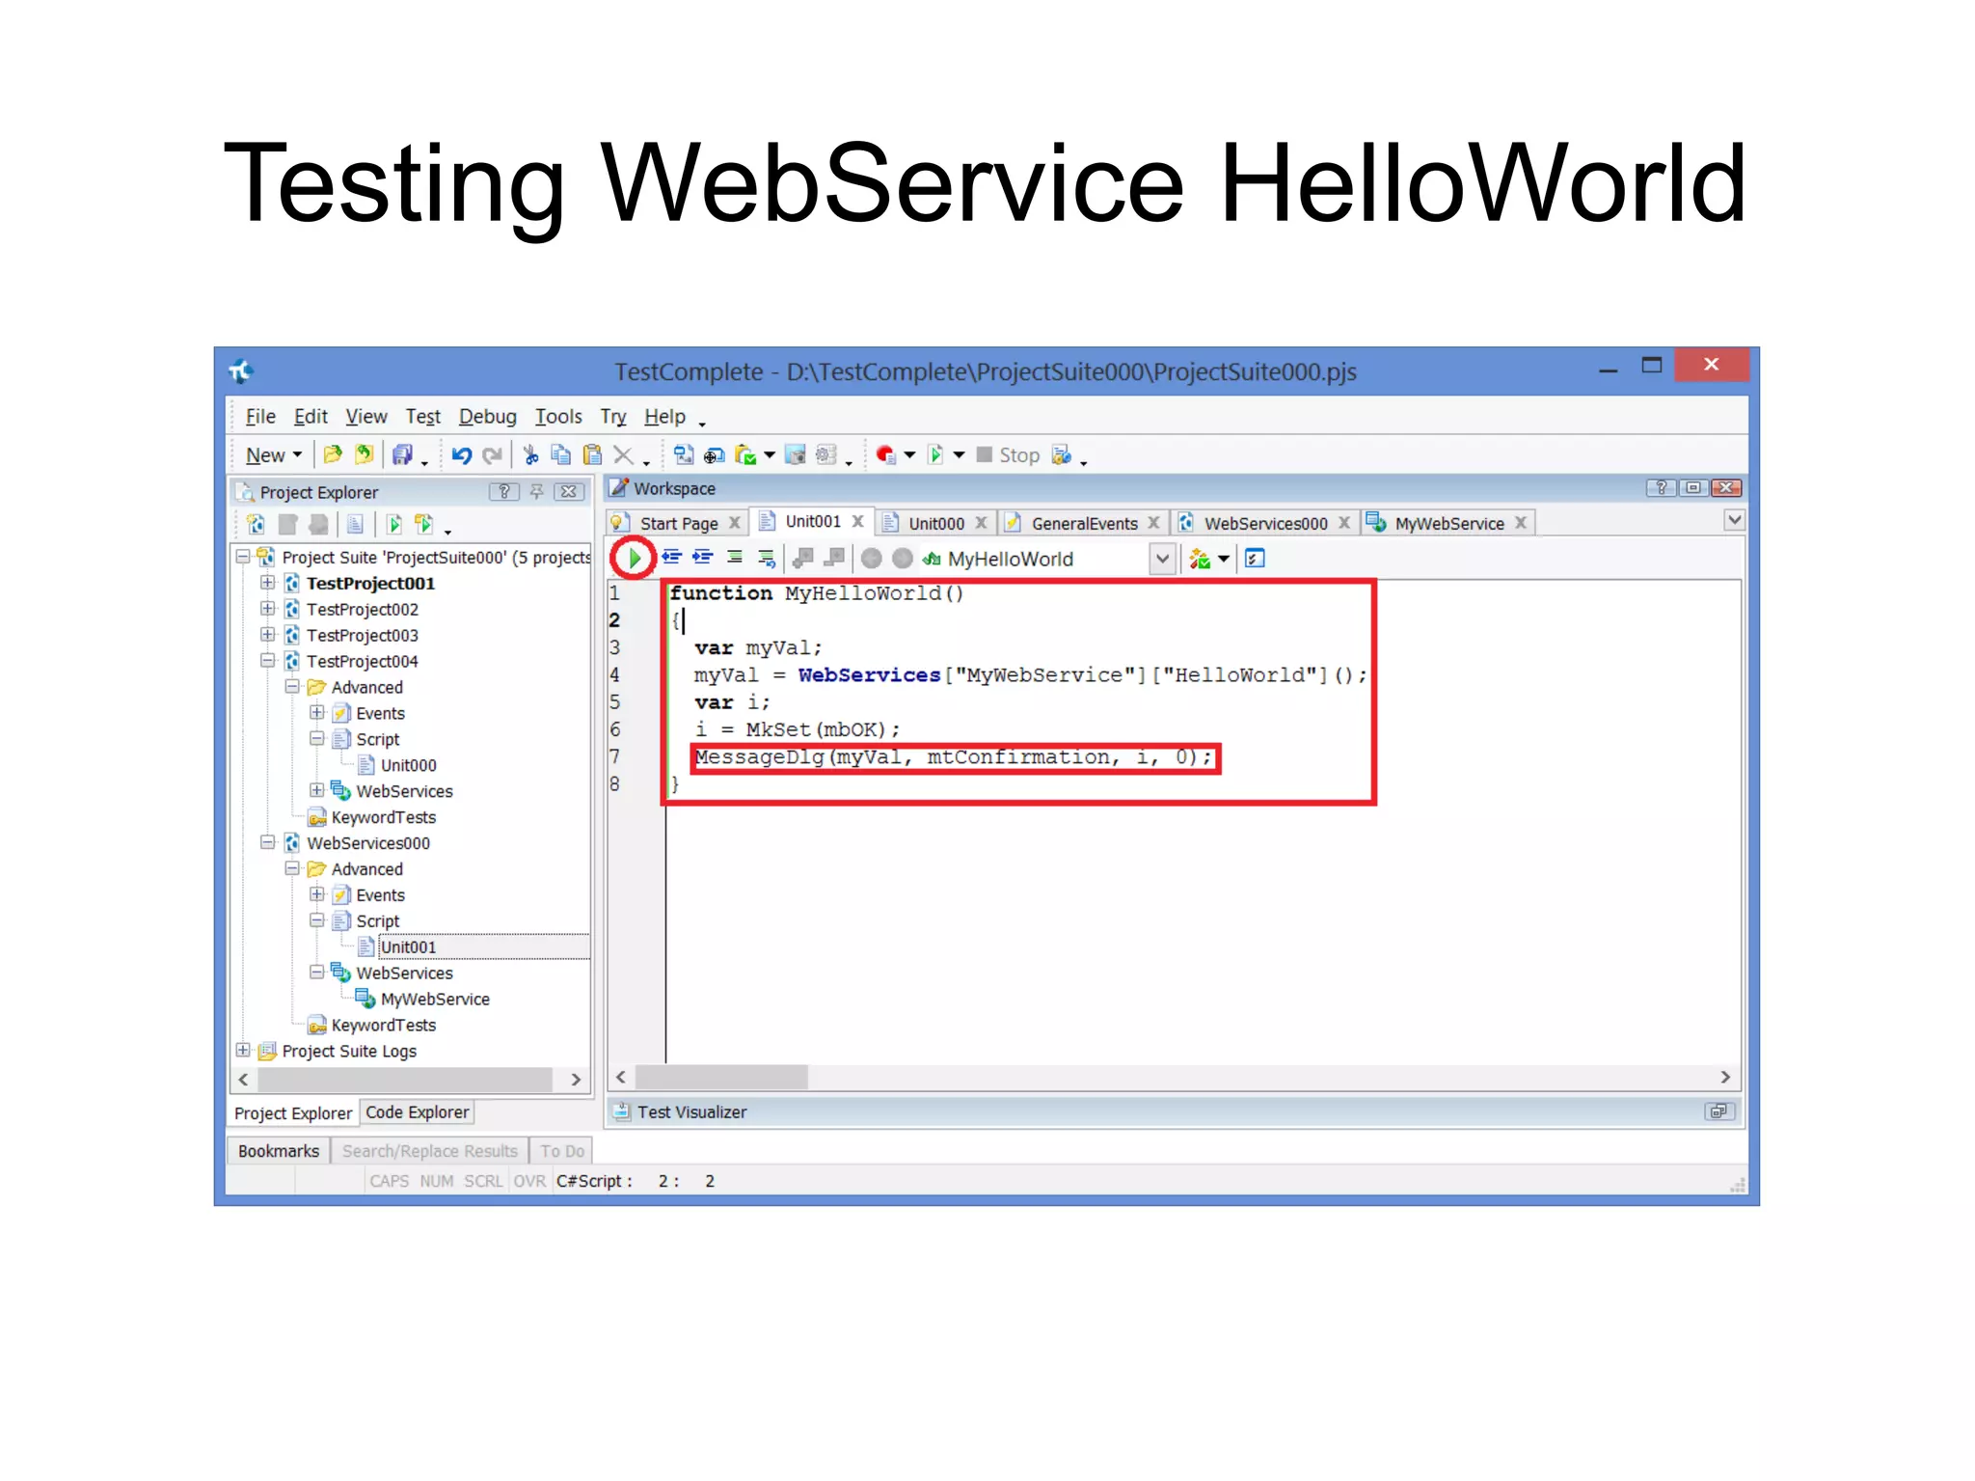Open dropdown arrow beside Record icon
The width and height of the screenshot is (1975, 1481).
pyautogui.click(x=909, y=454)
